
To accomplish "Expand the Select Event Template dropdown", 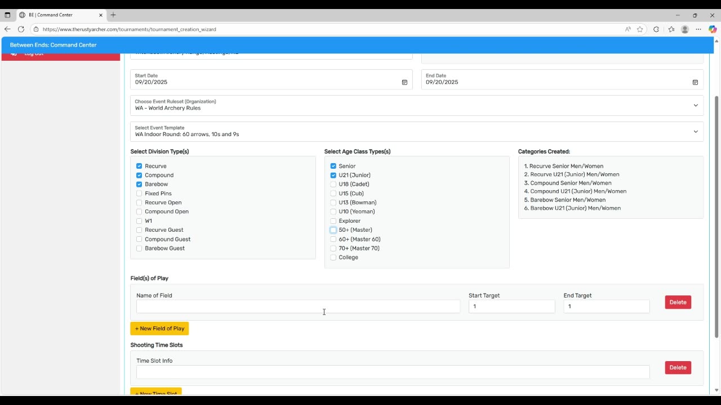I will pos(417,132).
